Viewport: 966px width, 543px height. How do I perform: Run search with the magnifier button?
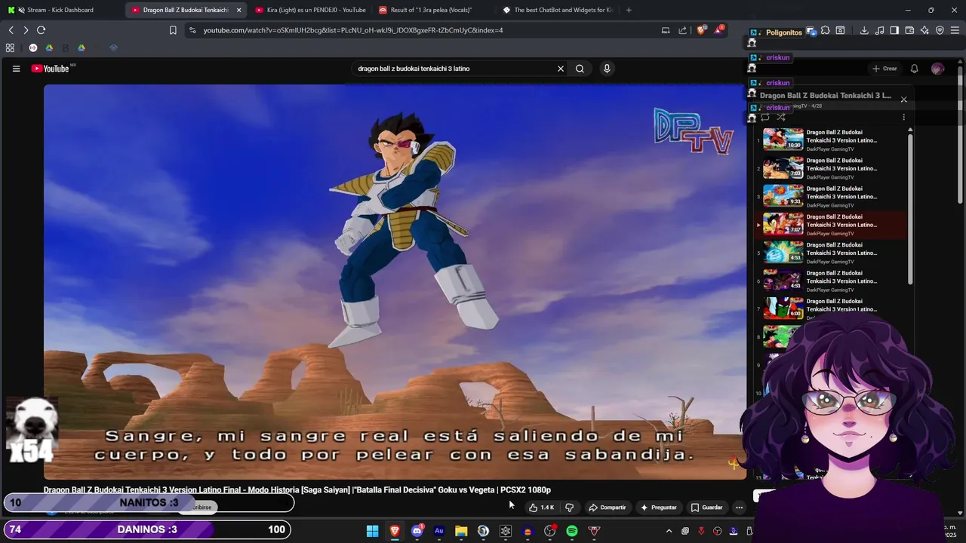pyautogui.click(x=580, y=69)
